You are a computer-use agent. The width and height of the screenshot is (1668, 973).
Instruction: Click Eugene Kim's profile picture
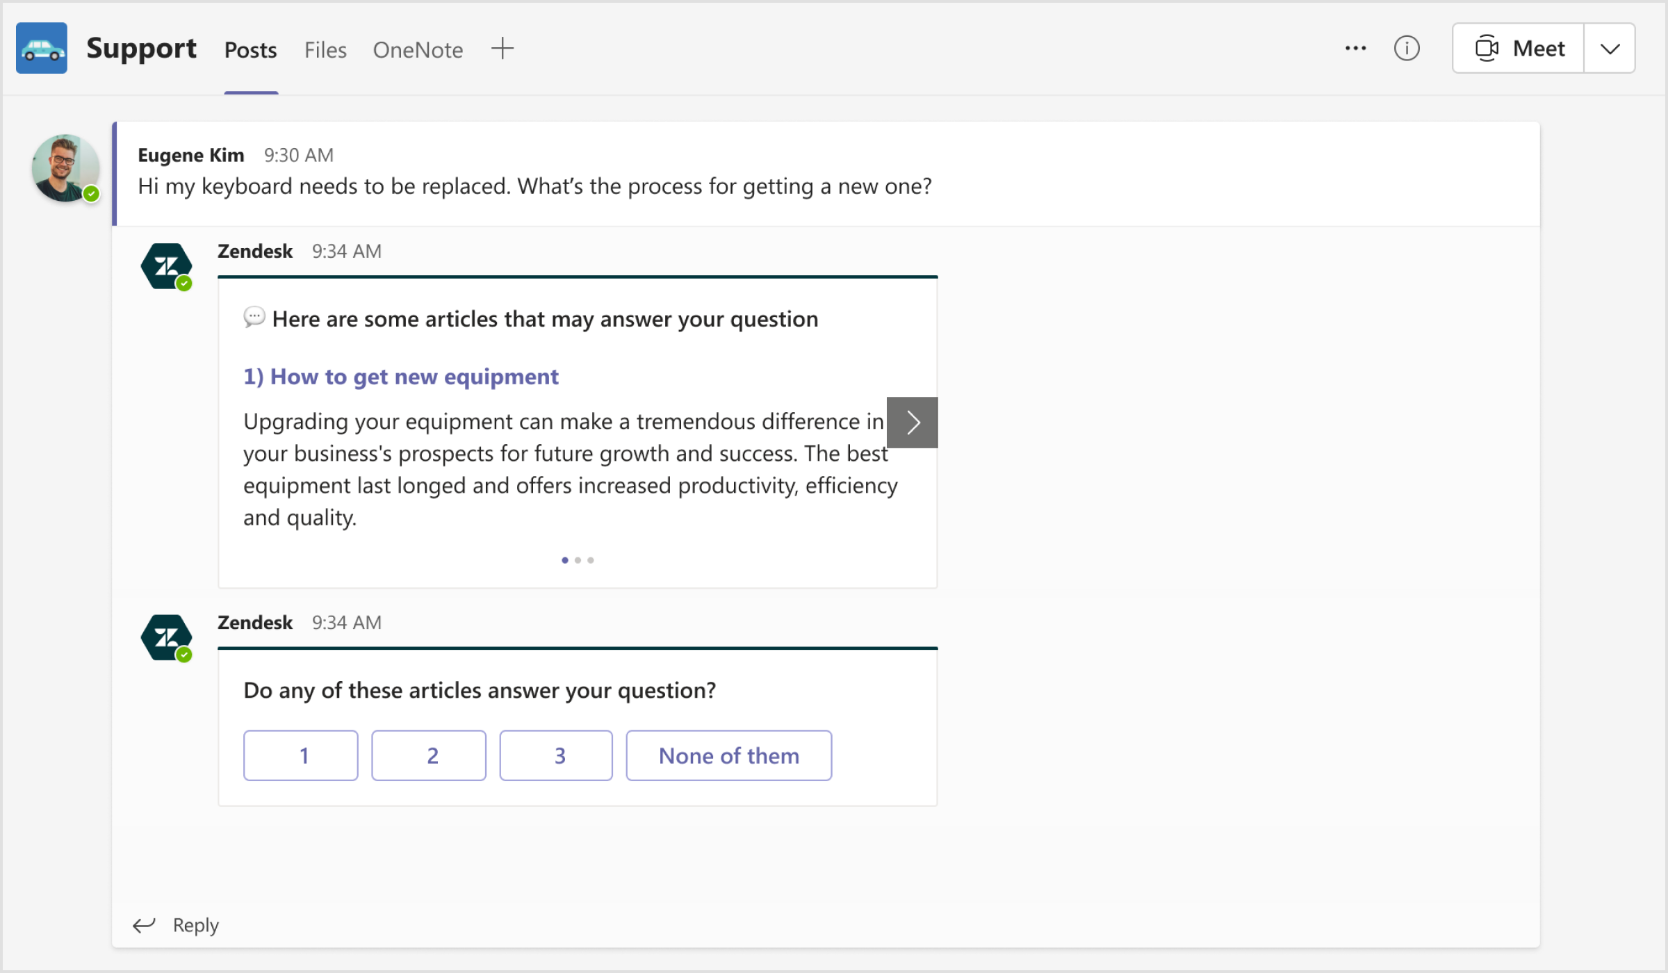(65, 168)
